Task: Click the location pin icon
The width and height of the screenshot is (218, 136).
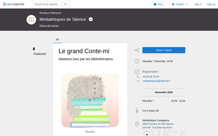Action: (x=137, y=124)
